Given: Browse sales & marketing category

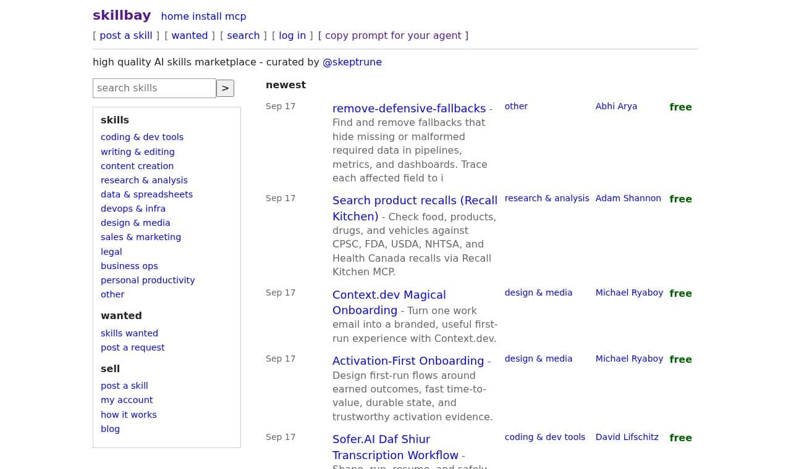Looking at the screenshot, I should [x=141, y=237].
